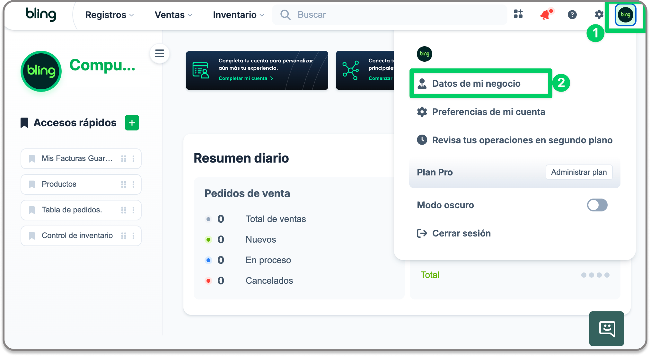This screenshot has height=356, width=650.
Task: Click the small bling avatar inside the dropdown panel
Action: [424, 54]
